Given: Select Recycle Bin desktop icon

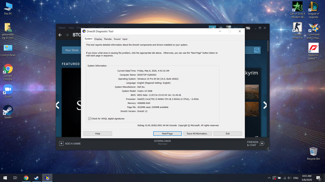Looking at the screenshot, I should pyautogui.click(x=313, y=154).
